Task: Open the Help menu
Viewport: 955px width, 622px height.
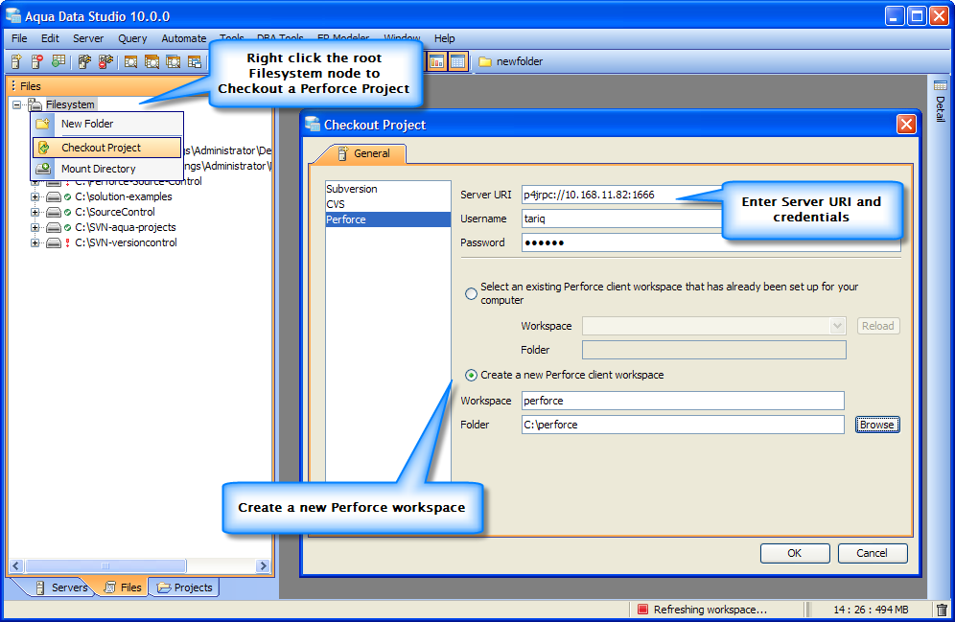Action: point(445,38)
